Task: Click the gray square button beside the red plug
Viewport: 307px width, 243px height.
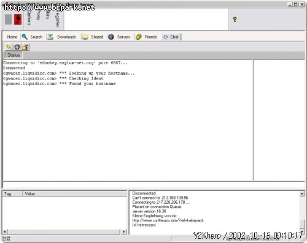Action: click(x=8, y=20)
